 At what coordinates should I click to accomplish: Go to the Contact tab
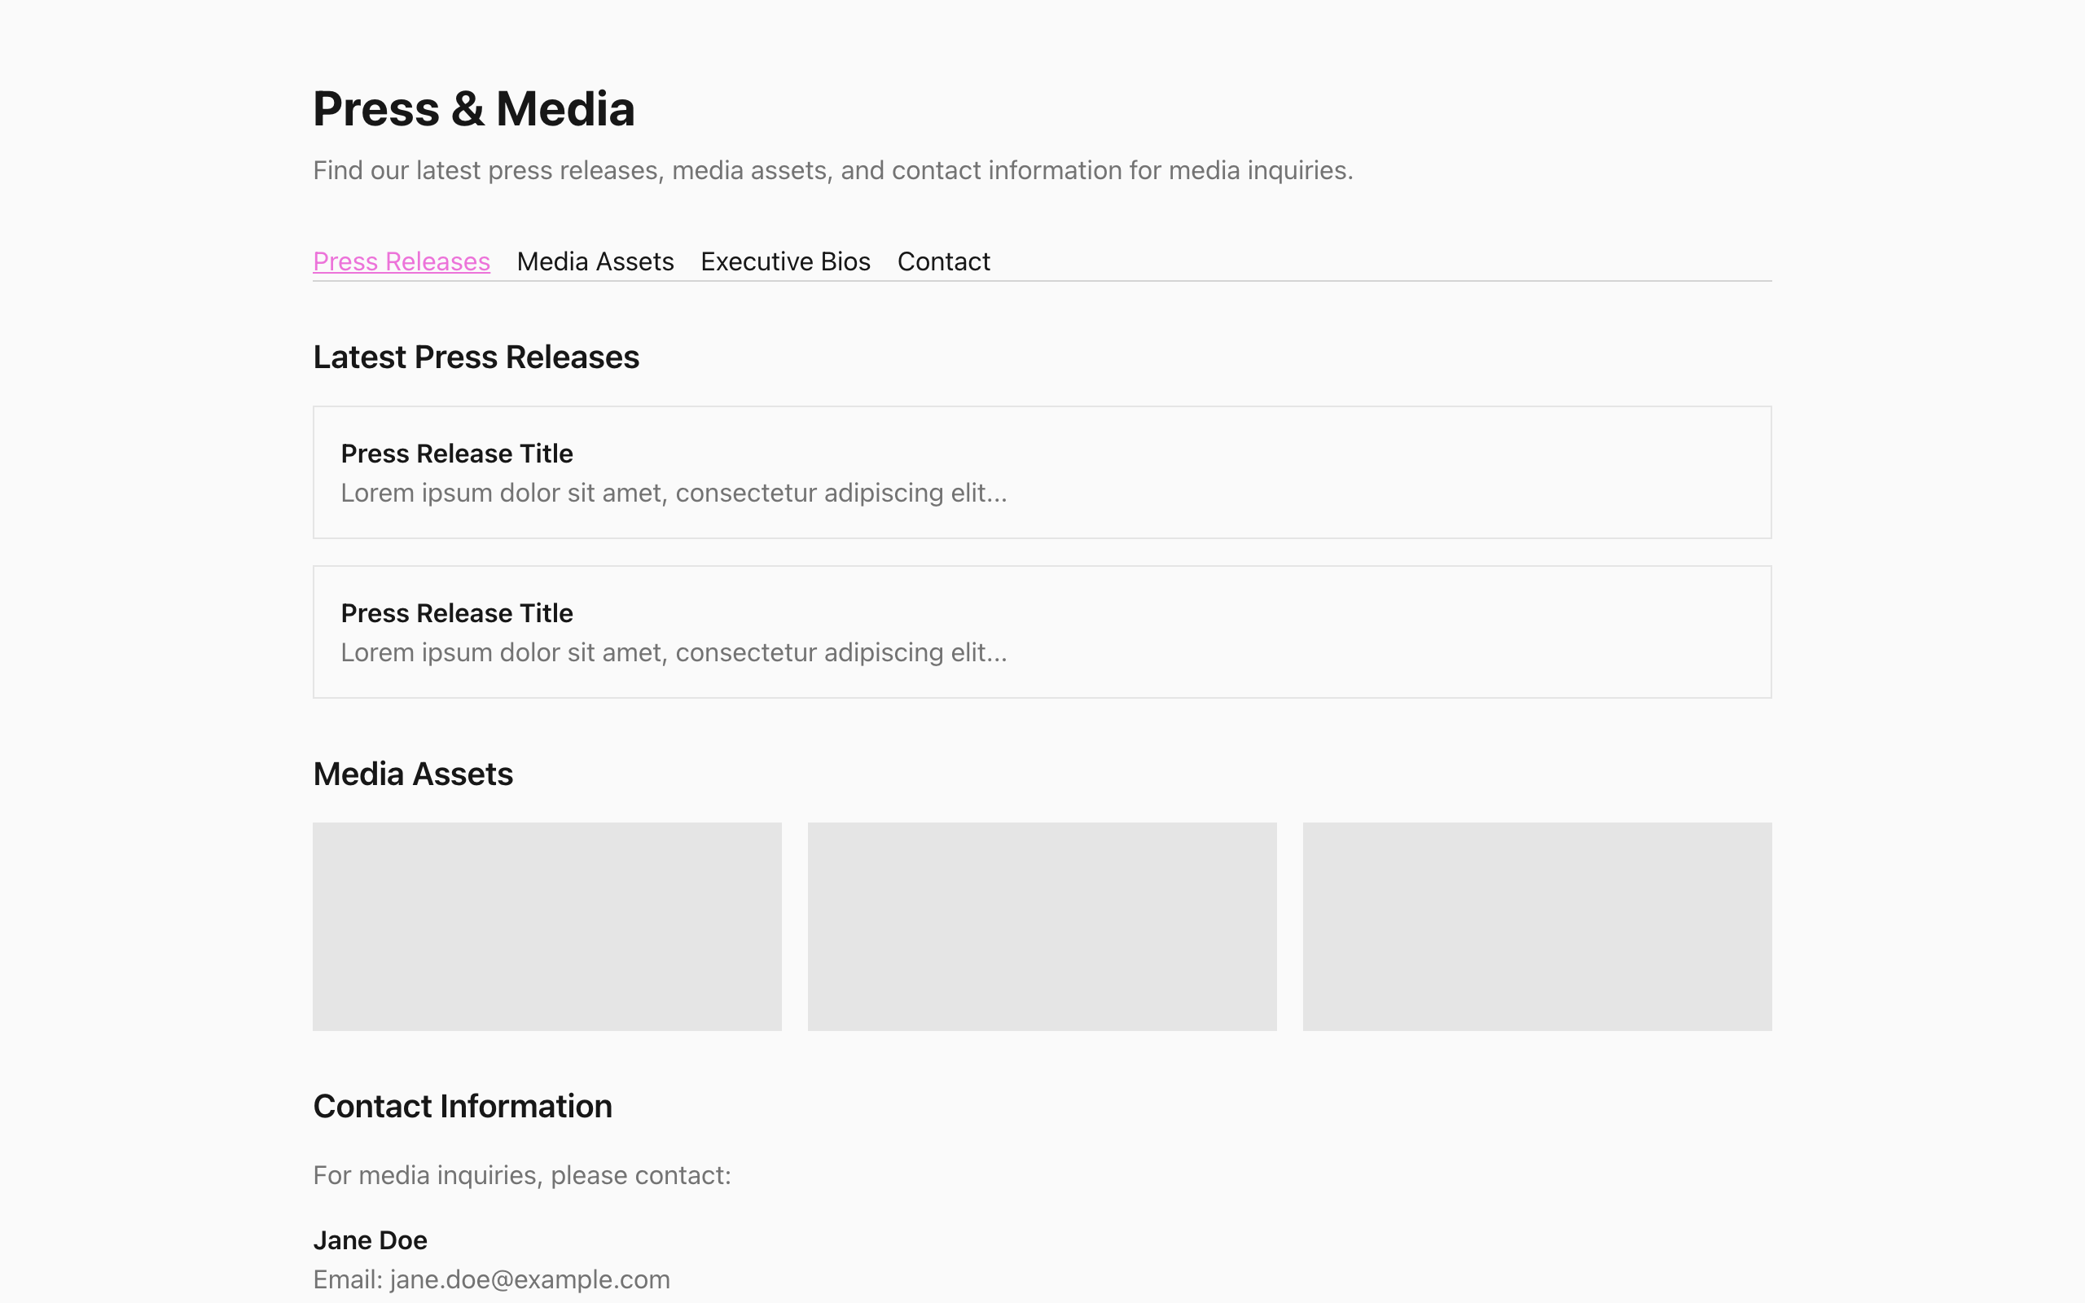943,261
